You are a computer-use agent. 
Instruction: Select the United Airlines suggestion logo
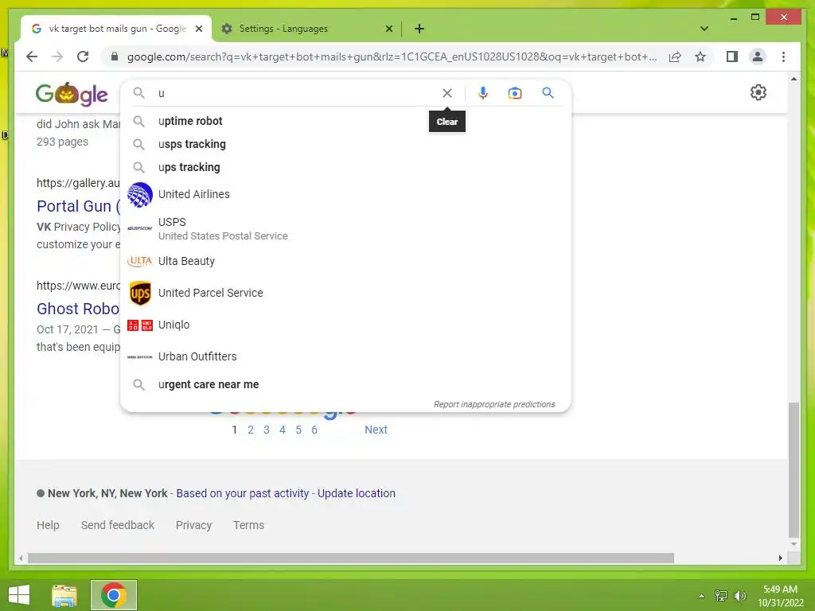coord(140,194)
